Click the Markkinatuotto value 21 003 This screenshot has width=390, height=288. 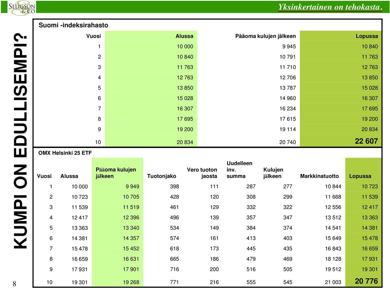[x=333, y=282]
